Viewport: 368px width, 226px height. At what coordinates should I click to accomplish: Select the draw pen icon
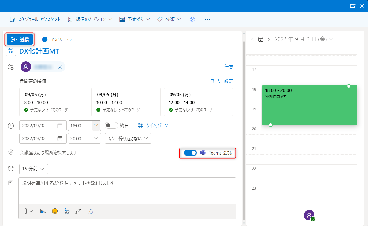tap(78, 211)
